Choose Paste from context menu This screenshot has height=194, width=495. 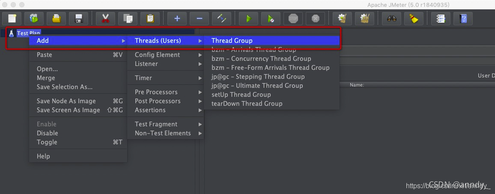pos(78,55)
